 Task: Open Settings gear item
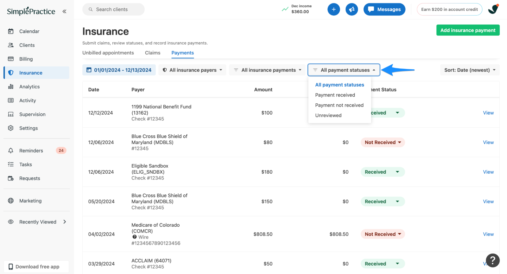click(28, 128)
